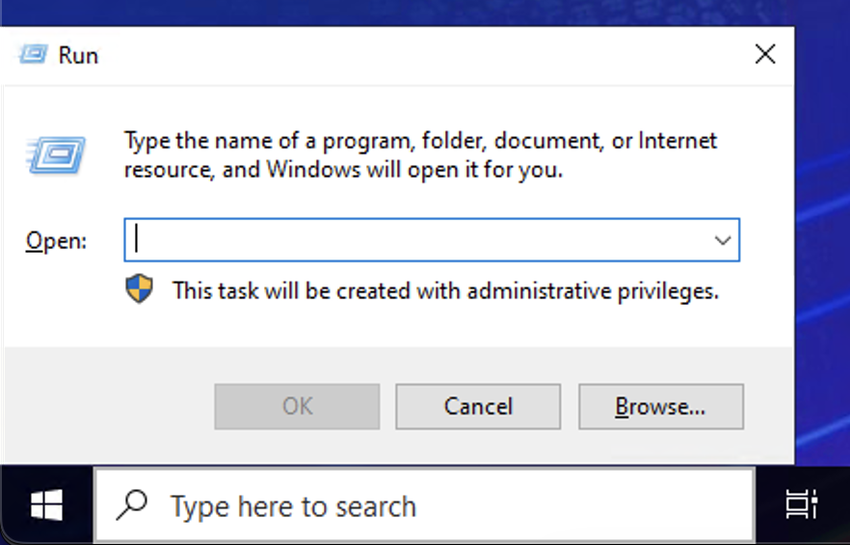
Task: Click the small Run icon in title bar
Action: coord(32,54)
